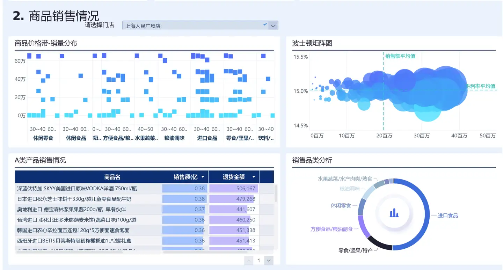Click the 休闲零食 label beside the donut

coord(341,205)
